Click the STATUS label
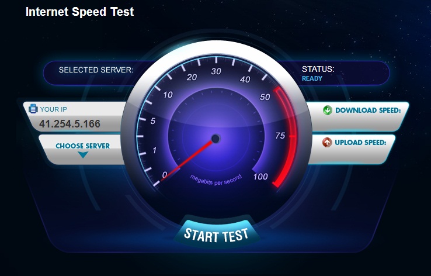This screenshot has width=431, height=276. coord(318,69)
